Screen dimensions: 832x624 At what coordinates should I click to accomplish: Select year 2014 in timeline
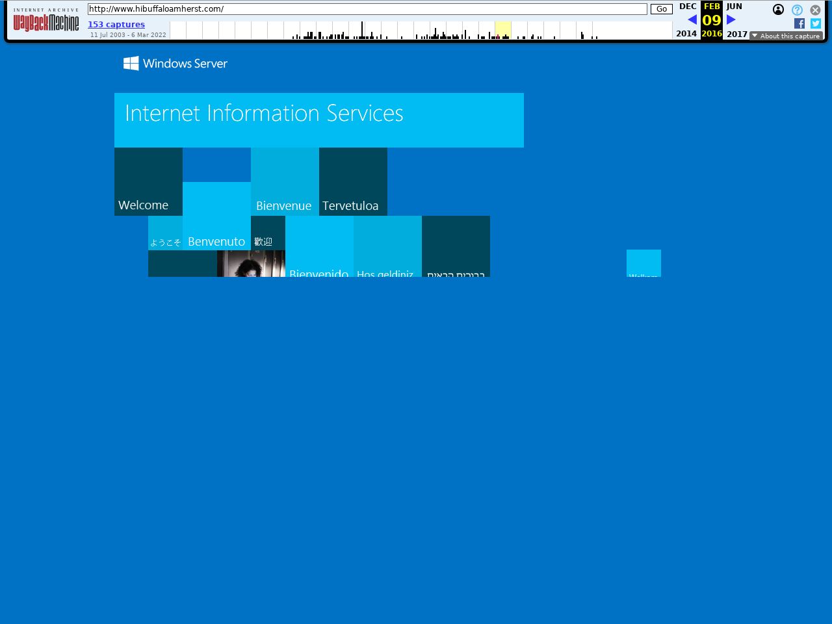tap(686, 34)
